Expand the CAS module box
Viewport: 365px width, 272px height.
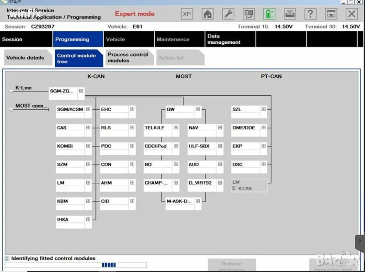coord(88,128)
